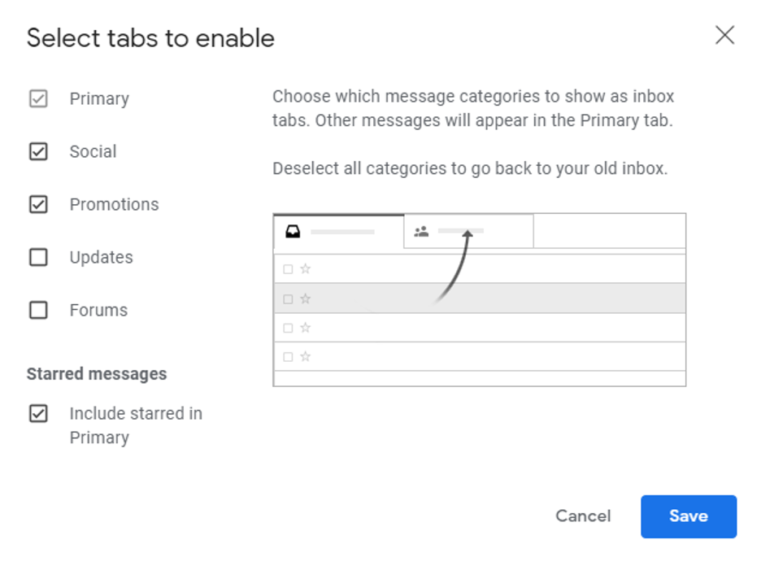Click the Cancel button
The width and height of the screenshot is (761, 566).
click(x=583, y=516)
